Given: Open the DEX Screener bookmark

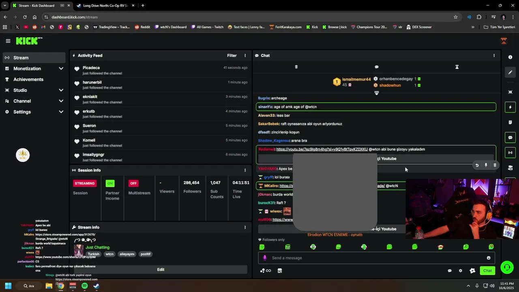Looking at the screenshot, I should [x=418, y=27].
